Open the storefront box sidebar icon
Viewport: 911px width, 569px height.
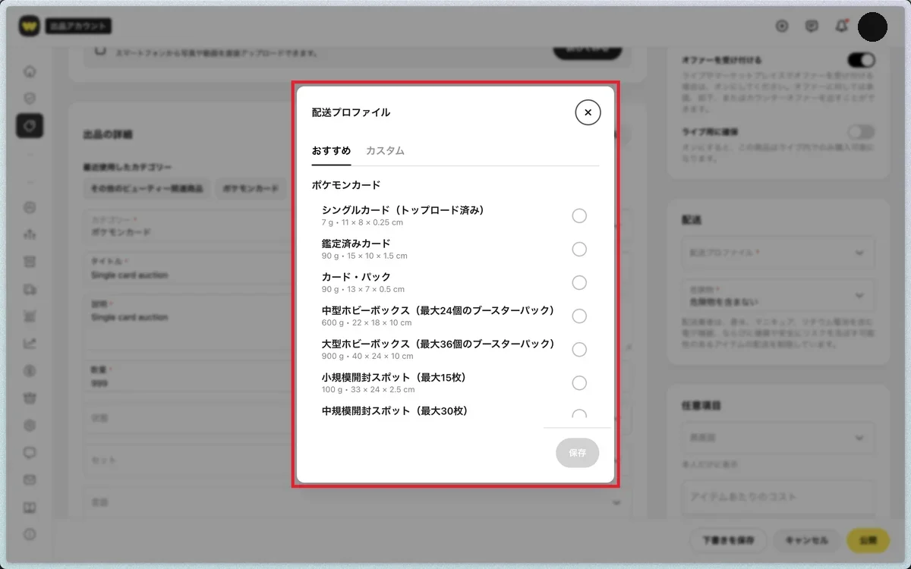coord(30,262)
